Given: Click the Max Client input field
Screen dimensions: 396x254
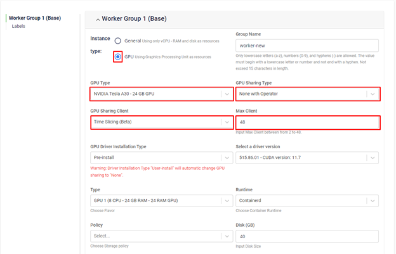Looking at the screenshot, I should pos(307,122).
